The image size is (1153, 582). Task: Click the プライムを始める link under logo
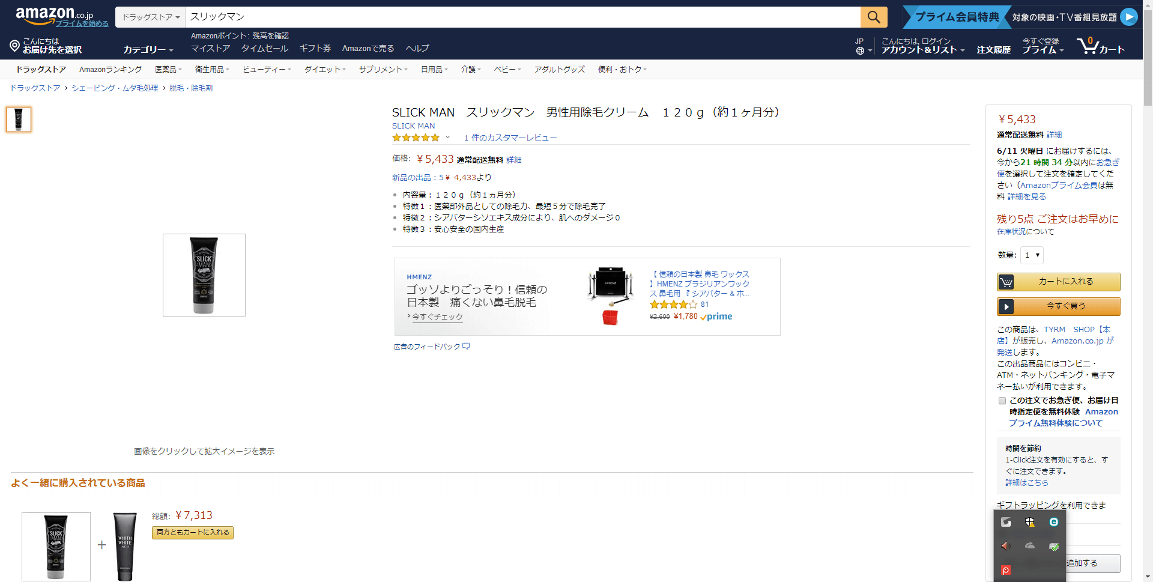pos(82,23)
